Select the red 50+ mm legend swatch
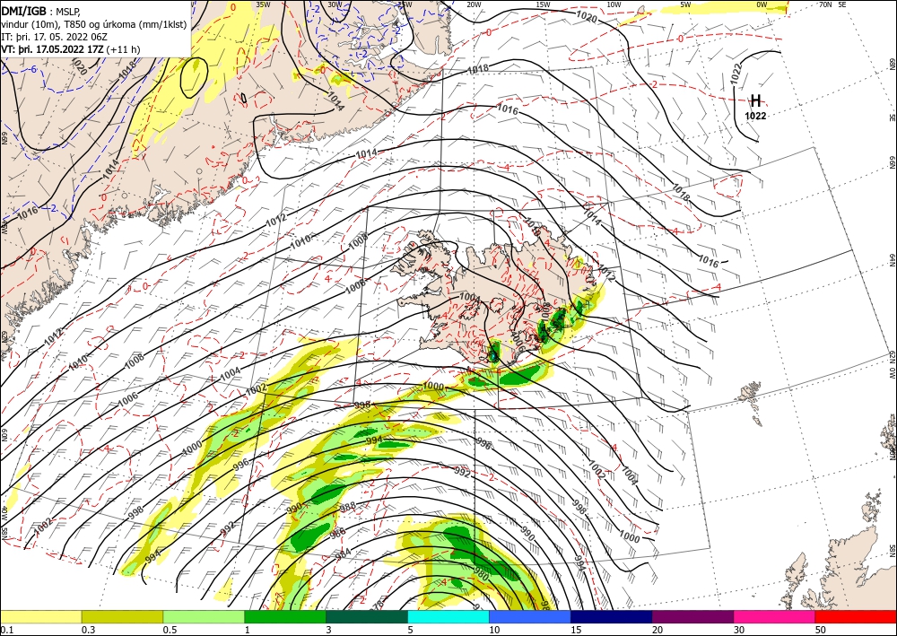897x636 pixels. pyautogui.click(x=856, y=616)
